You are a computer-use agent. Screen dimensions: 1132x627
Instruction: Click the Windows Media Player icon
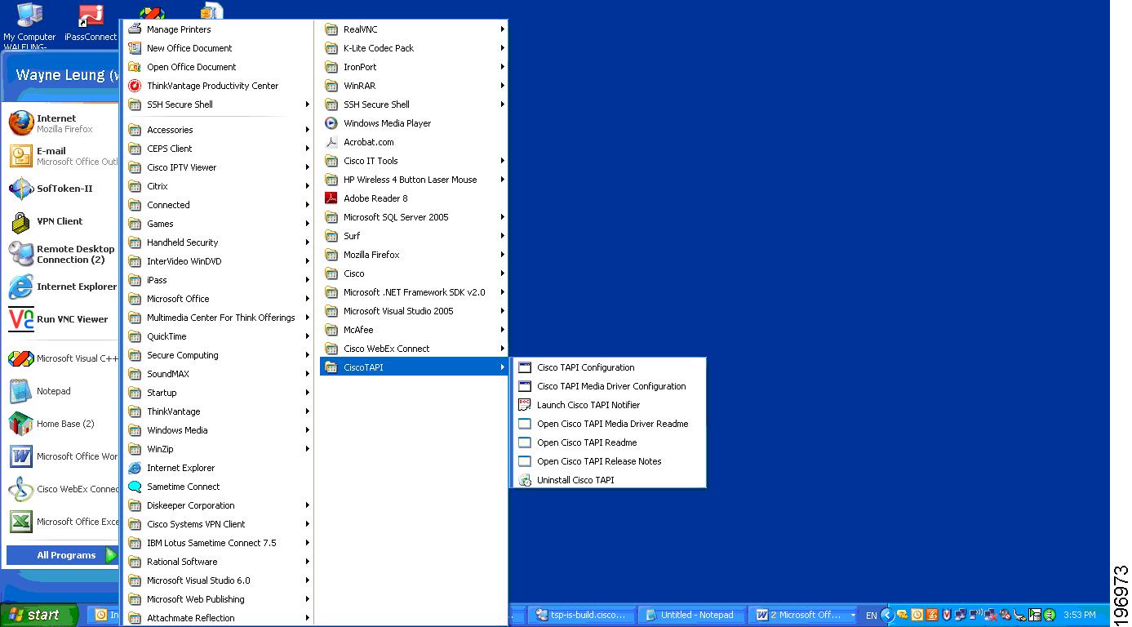[x=331, y=123]
